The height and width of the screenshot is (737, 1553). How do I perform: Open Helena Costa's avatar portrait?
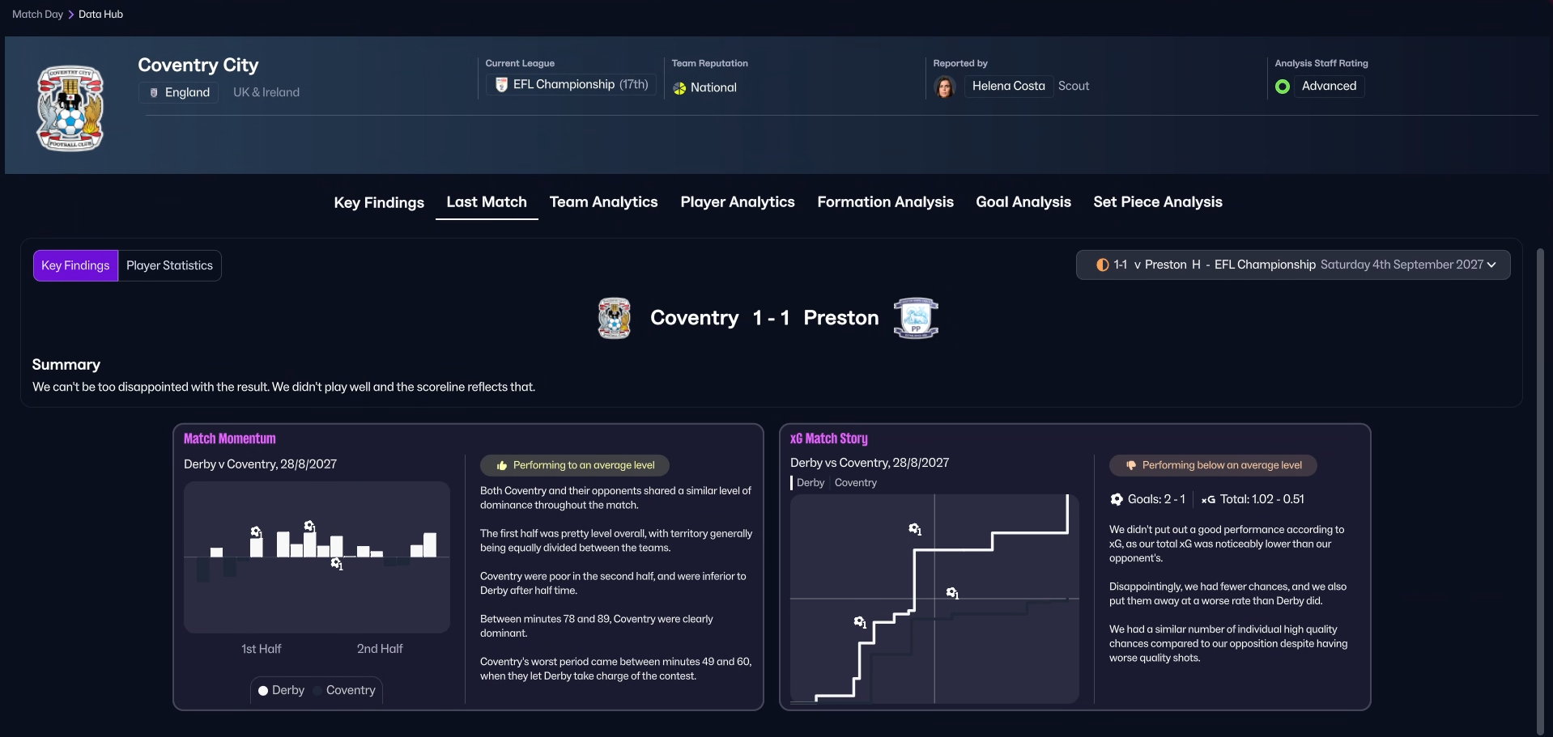coord(945,87)
